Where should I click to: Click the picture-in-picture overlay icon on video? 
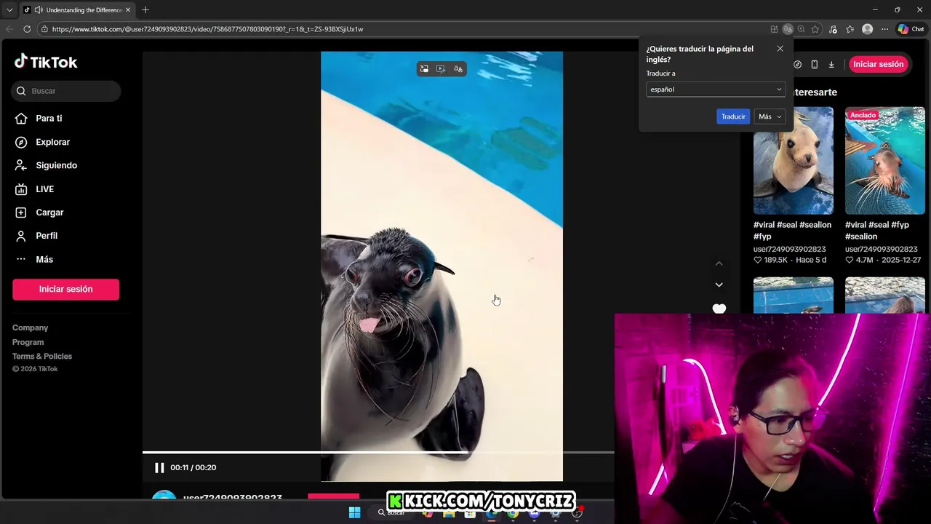click(424, 68)
